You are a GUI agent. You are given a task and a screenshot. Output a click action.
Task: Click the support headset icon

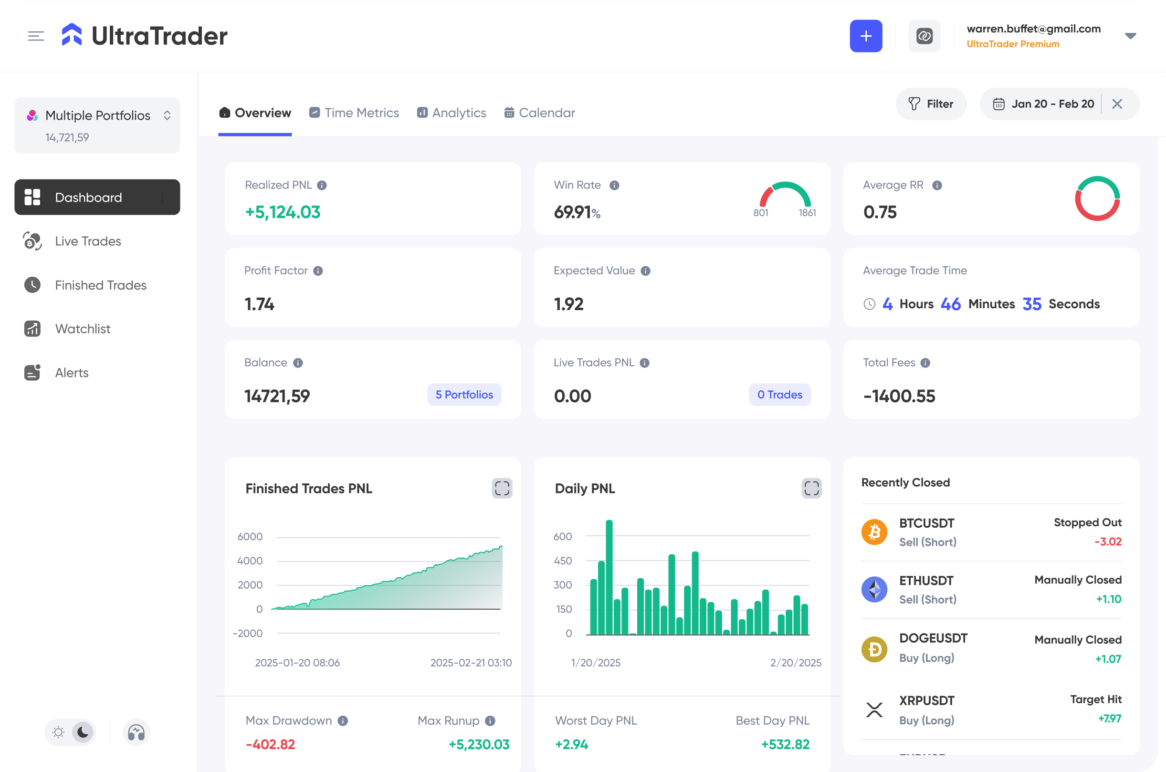point(136,732)
